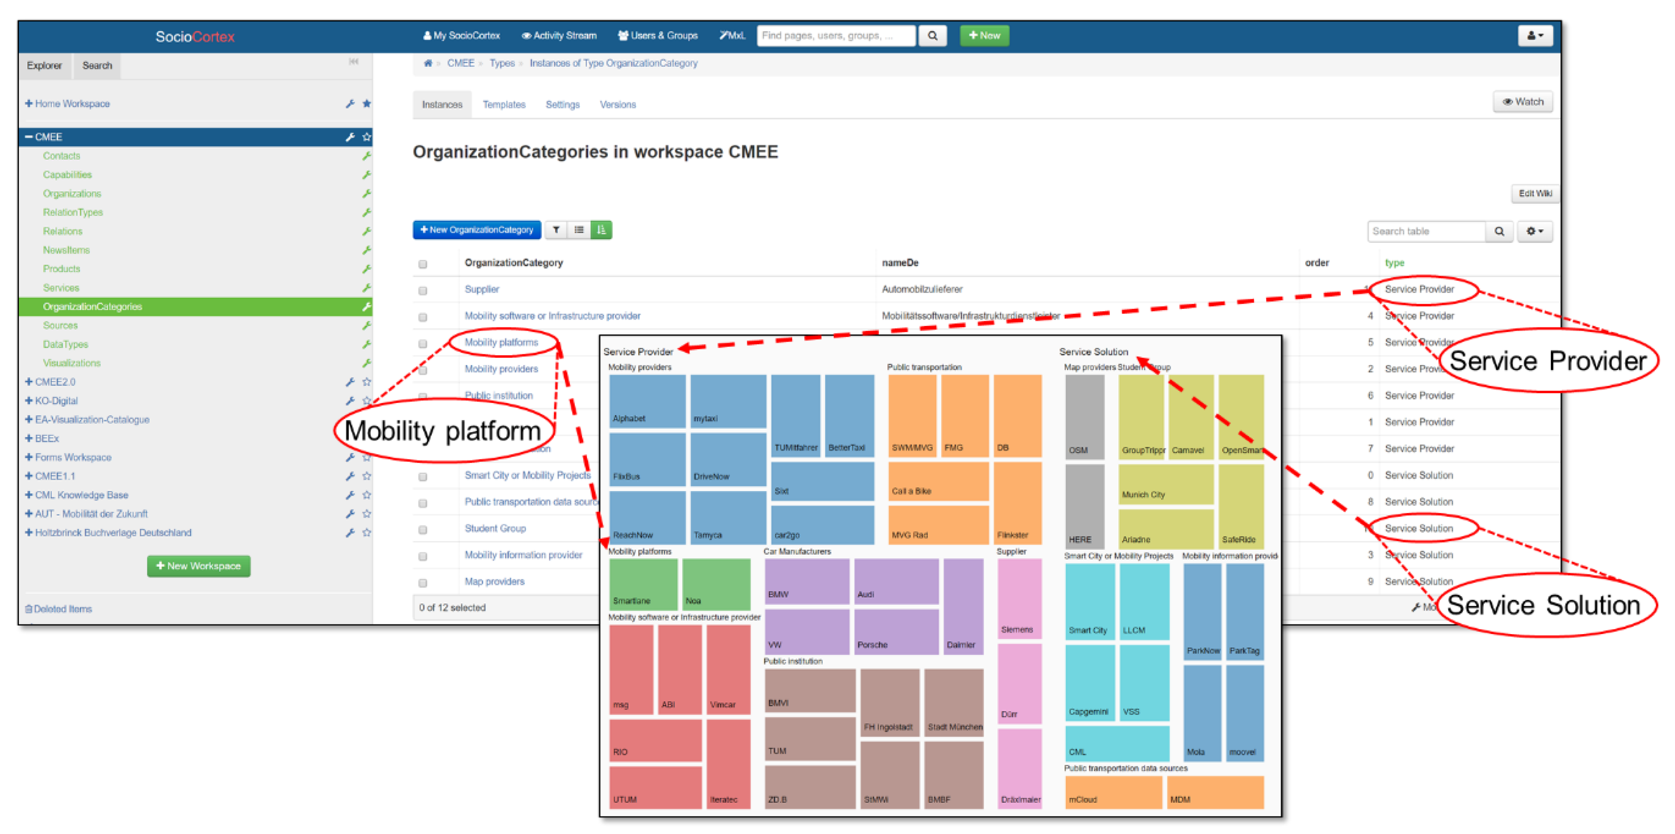Expand the CMEE2.0 workspace tree

click(x=28, y=382)
